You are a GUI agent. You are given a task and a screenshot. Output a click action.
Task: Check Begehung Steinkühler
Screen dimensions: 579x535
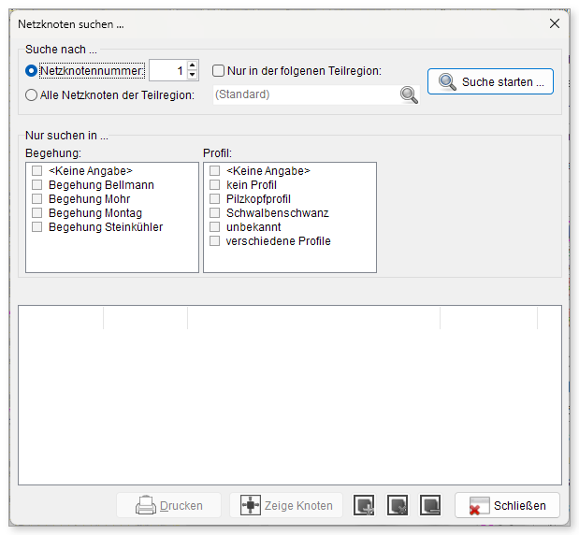[x=36, y=226]
